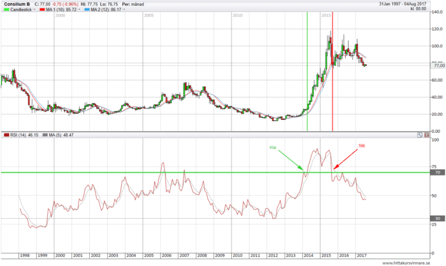Click the red MA 1 color swatch
The image size is (446, 266).
click(42, 10)
